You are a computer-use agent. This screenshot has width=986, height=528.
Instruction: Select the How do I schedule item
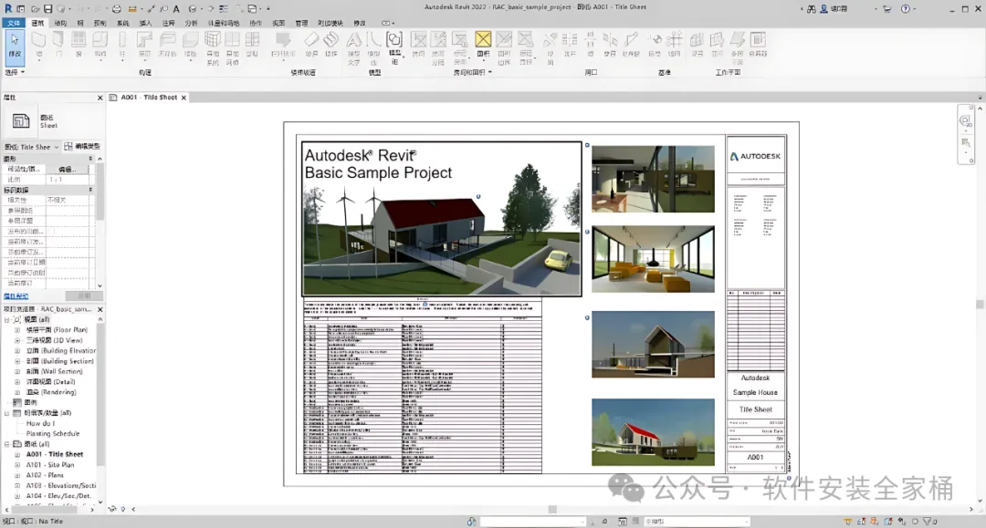tap(40, 423)
